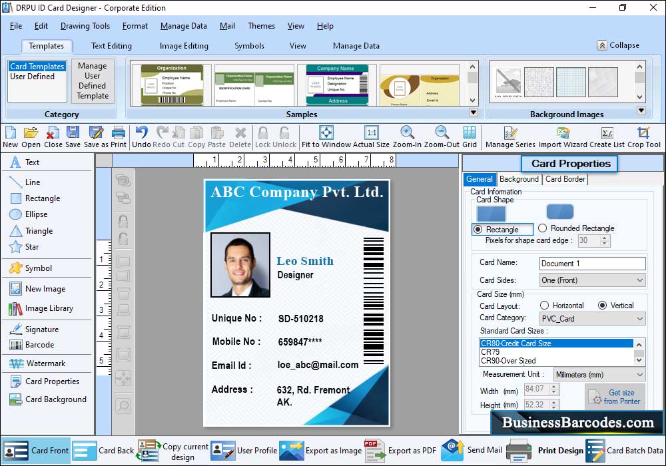Open Measurement Unit dropdown
Image resolution: width=666 pixels, height=466 pixels.
point(600,375)
